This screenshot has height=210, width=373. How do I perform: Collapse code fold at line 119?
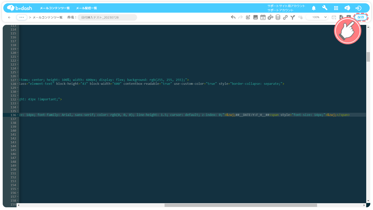[x=18, y=49]
